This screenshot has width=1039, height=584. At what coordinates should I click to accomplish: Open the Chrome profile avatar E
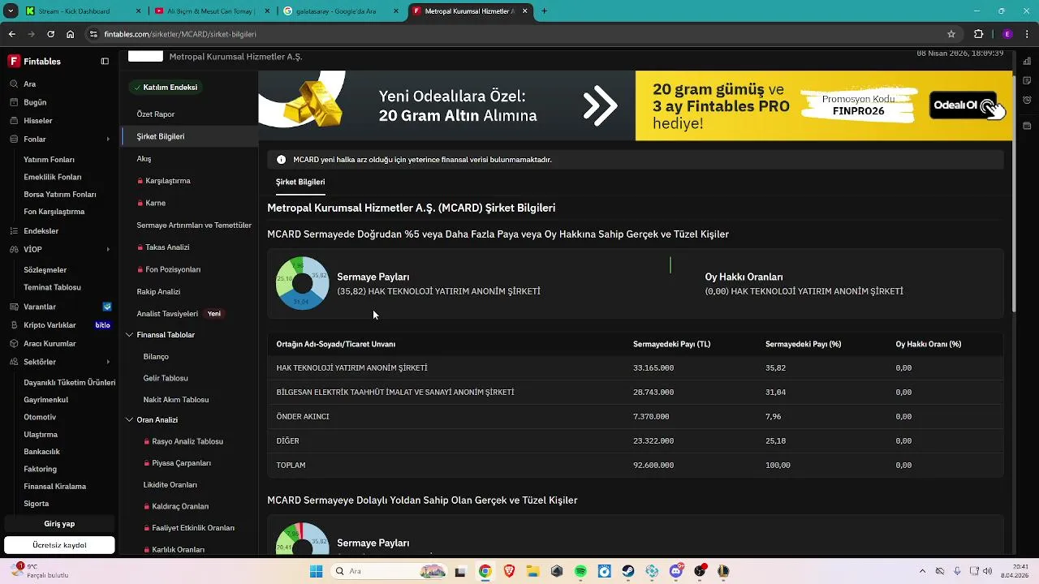[x=1007, y=34]
